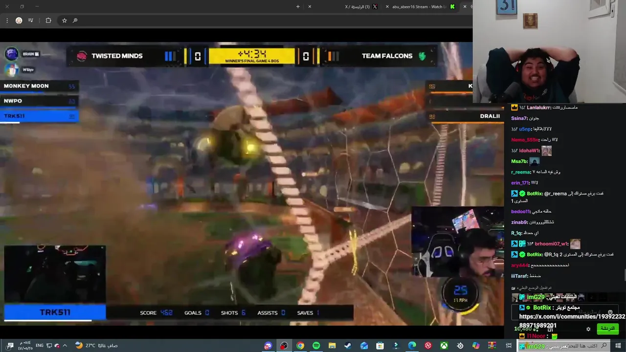Click the zoom magnifier icon in toolbar

(x=75, y=21)
